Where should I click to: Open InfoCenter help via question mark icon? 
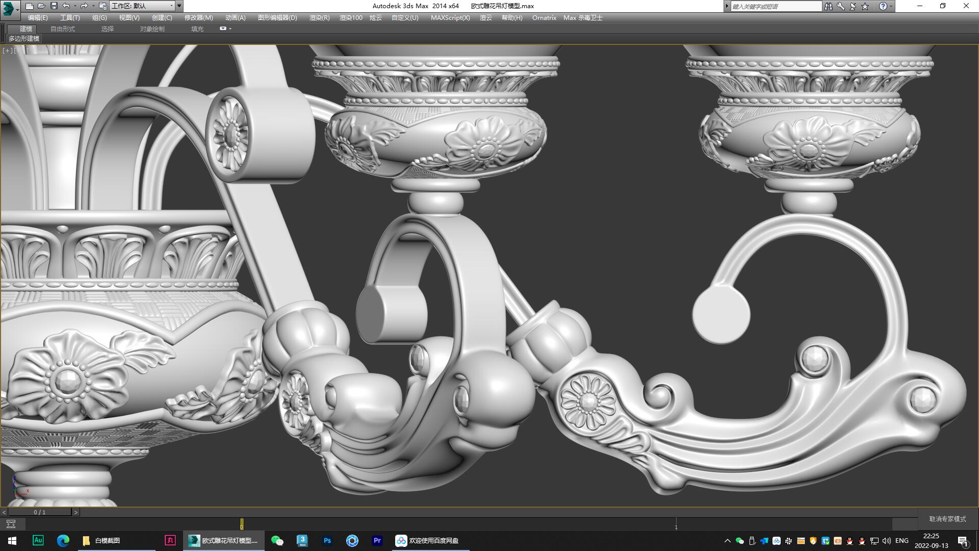click(884, 6)
